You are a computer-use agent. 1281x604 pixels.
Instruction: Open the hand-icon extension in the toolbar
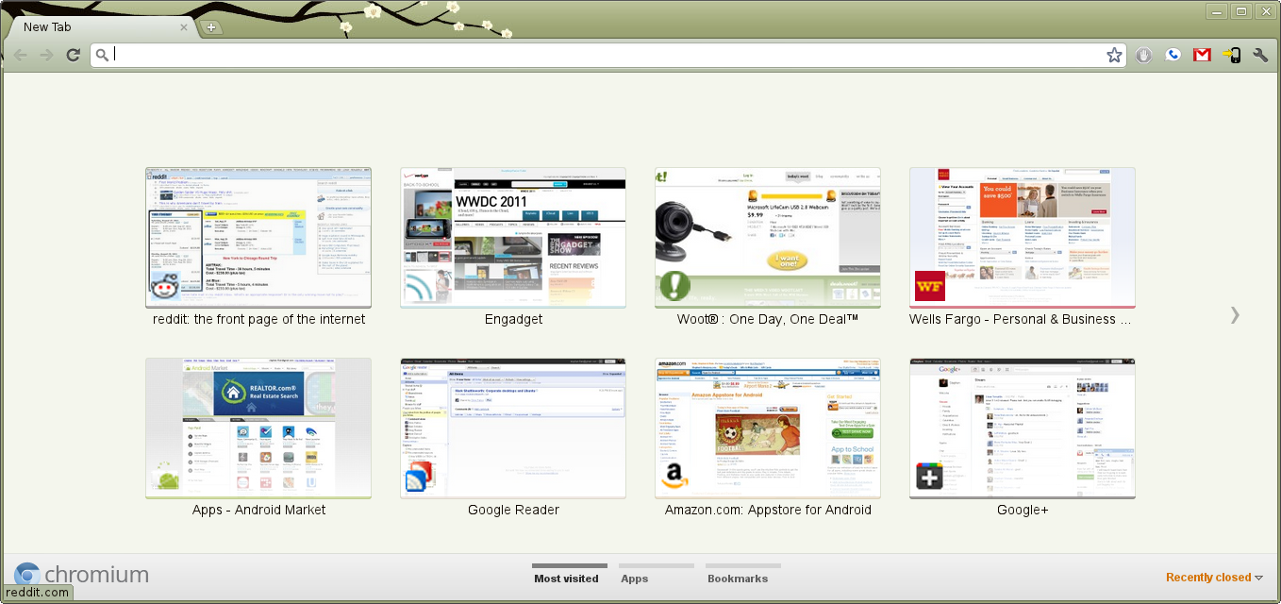click(x=1143, y=55)
